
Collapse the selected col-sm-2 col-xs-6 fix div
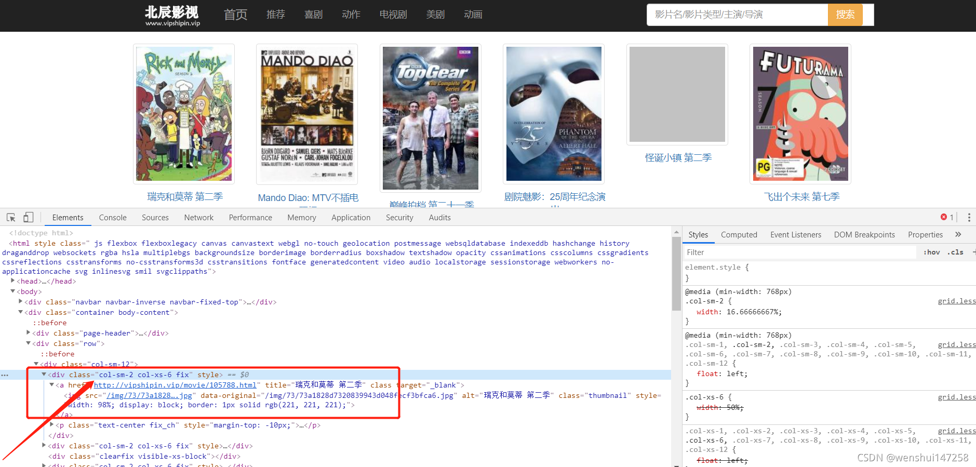tap(44, 375)
